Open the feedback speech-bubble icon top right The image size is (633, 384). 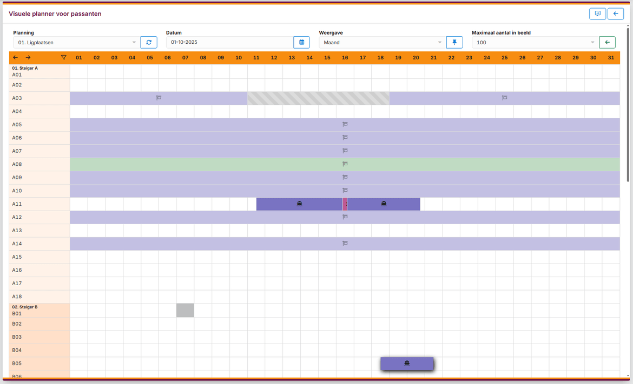[597, 14]
